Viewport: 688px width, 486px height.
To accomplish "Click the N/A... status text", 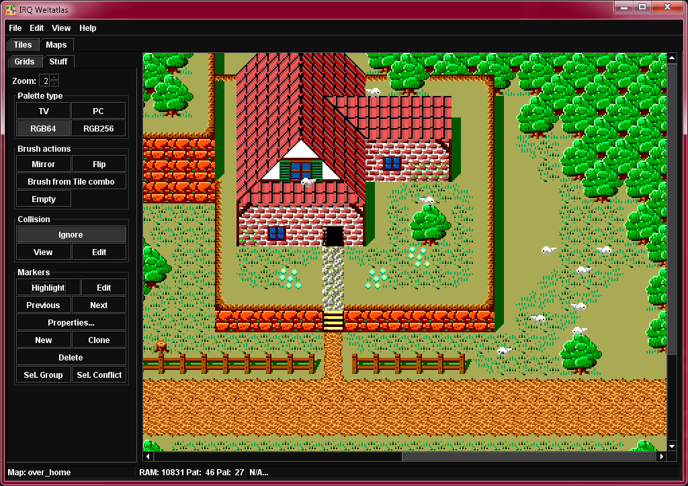I will click(x=259, y=473).
